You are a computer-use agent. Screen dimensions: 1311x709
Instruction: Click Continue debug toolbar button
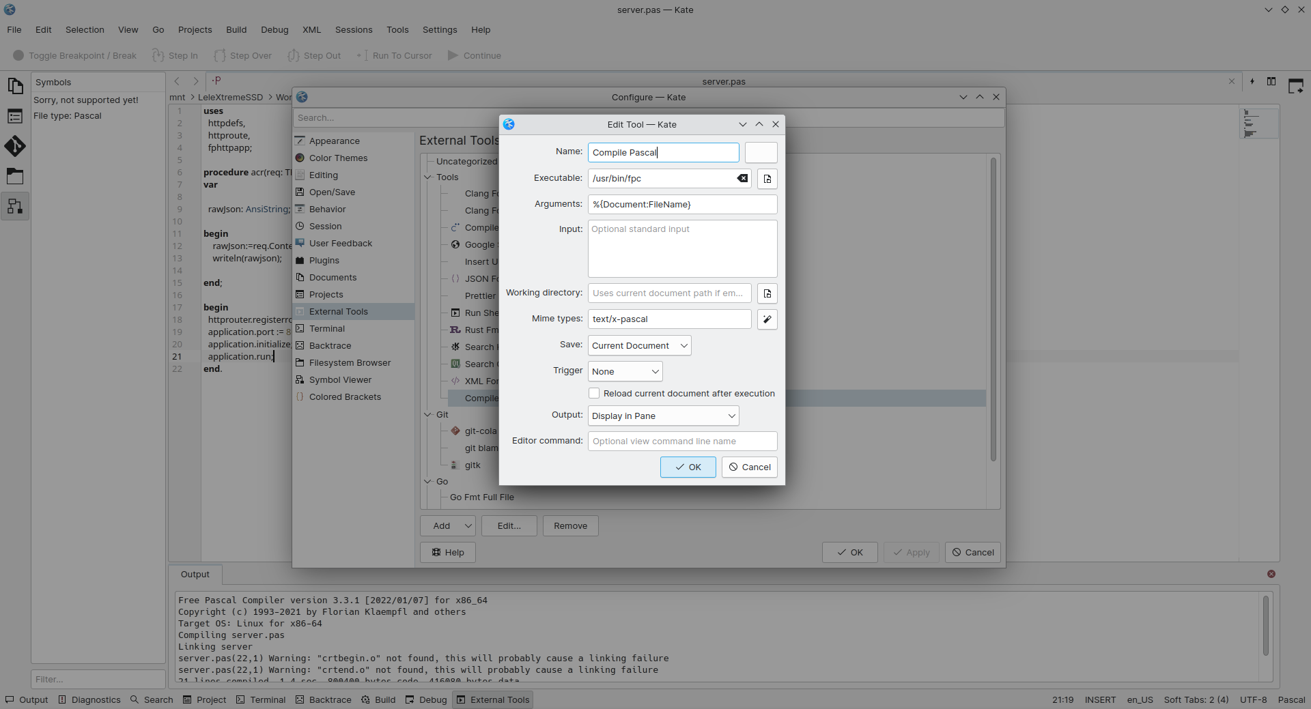tap(475, 56)
